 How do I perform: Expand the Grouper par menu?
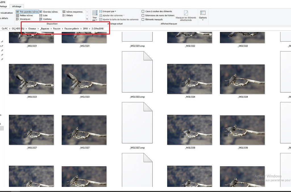107,11
